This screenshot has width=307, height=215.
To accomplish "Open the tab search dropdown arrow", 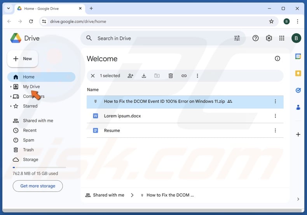I will point(9,9).
